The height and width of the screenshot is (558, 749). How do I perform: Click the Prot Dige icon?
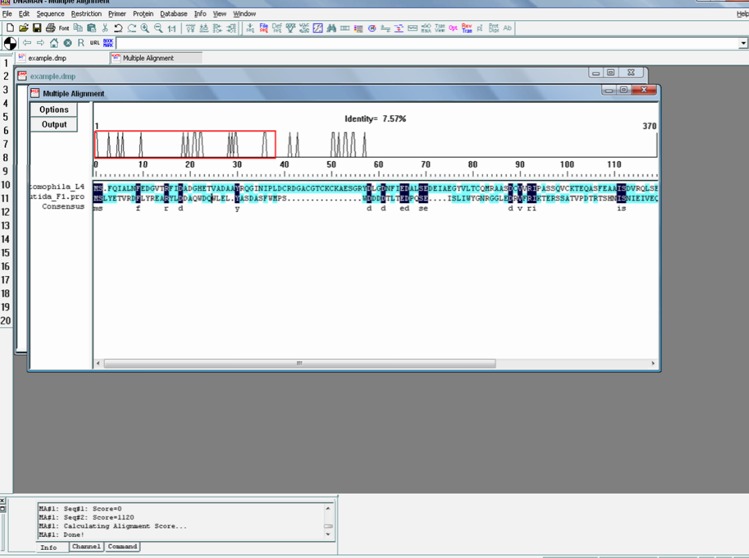point(494,28)
